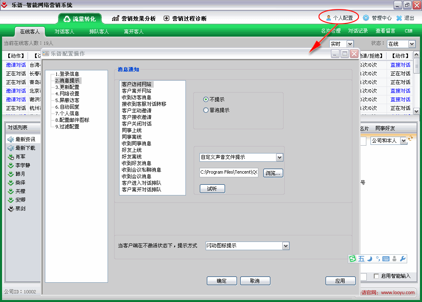Click the 确定 button
This screenshot has height=302, width=422.
pos(222,281)
